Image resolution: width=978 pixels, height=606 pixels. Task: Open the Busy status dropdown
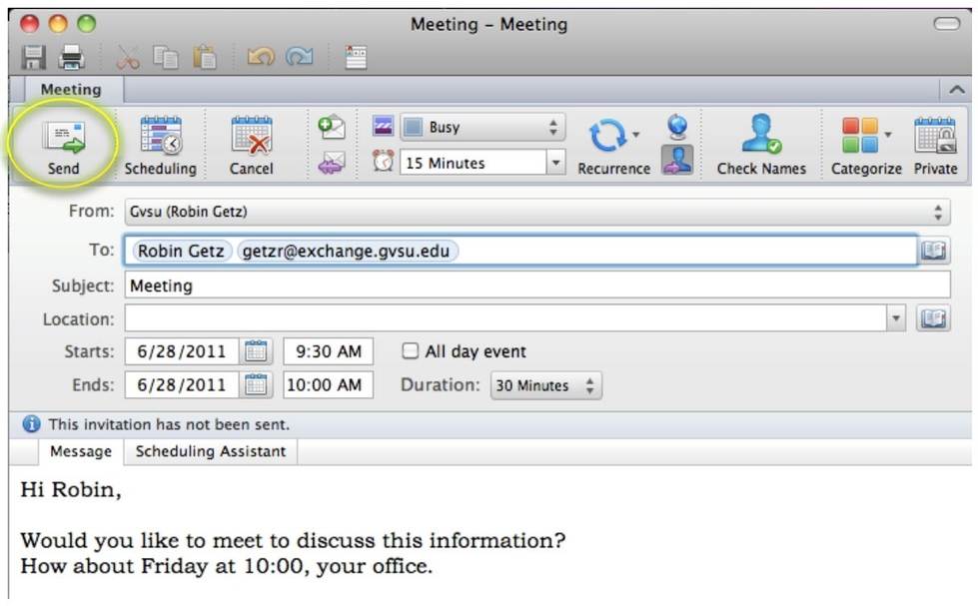point(484,128)
